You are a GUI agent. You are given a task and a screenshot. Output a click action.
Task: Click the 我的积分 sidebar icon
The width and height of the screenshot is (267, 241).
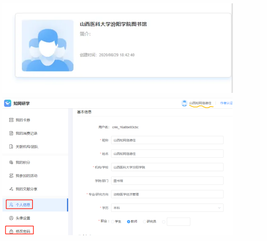click(11, 162)
